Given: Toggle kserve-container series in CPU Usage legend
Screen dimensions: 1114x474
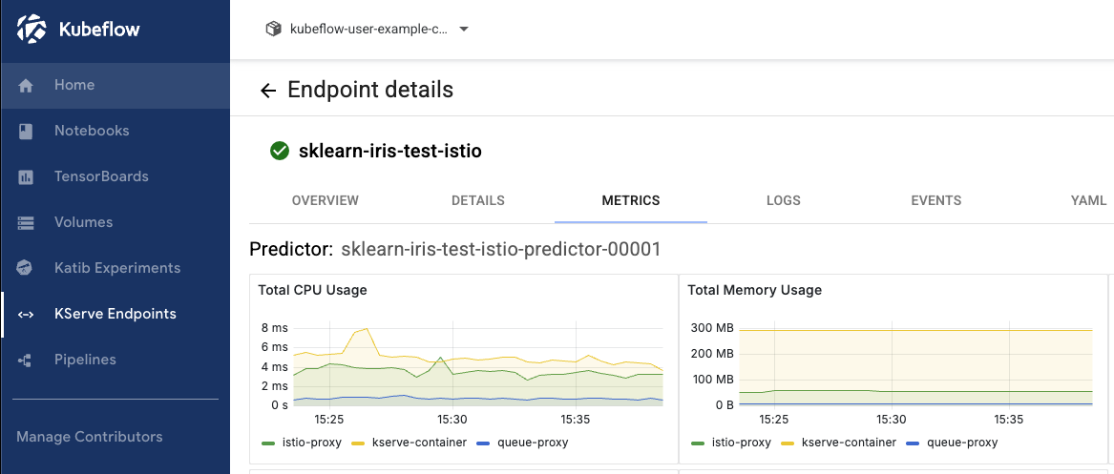Looking at the screenshot, I should 411,443.
